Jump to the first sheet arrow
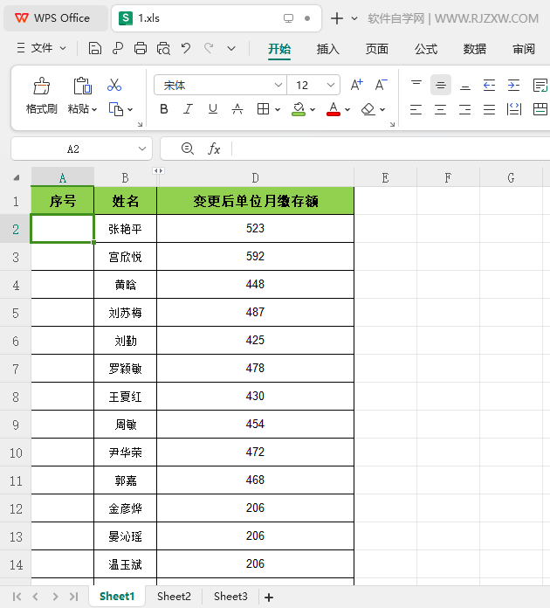The height and width of the screenshot is (608, 550). pyautogui.click(x=17, y=597)
